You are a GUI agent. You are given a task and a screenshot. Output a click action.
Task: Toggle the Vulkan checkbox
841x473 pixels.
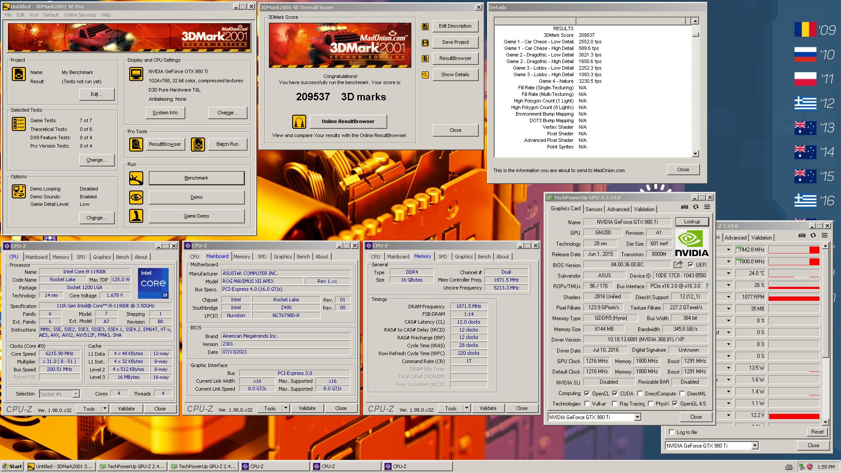tap(587, 404)
